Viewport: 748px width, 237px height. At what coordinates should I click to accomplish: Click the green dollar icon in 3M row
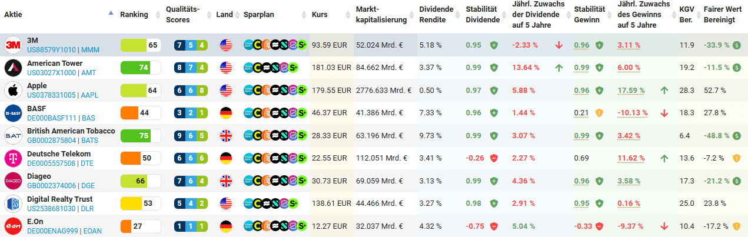click(x=736, y=45)
